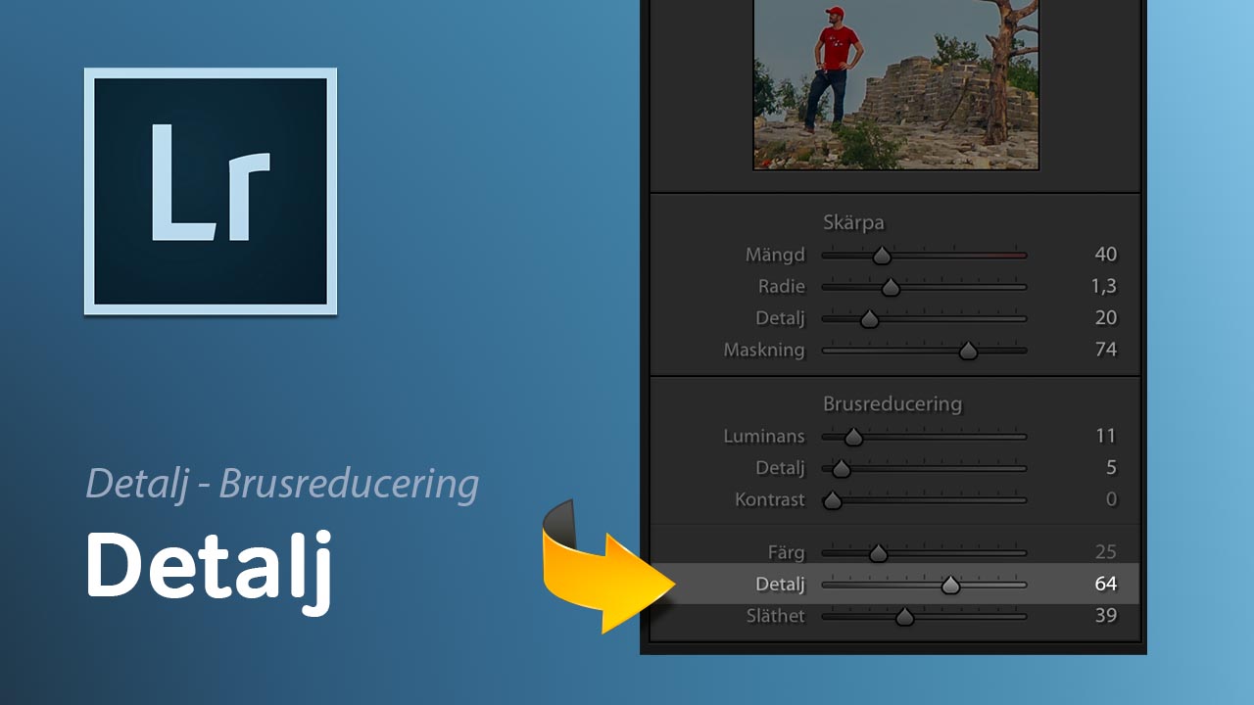
Task: Click the Mängd label
Action: (x=775, y=256)
